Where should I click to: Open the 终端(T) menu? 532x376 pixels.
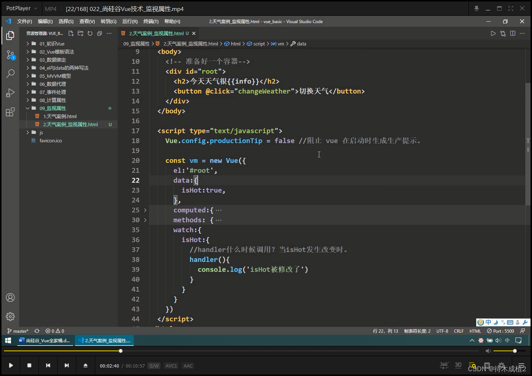click(151, 22)
